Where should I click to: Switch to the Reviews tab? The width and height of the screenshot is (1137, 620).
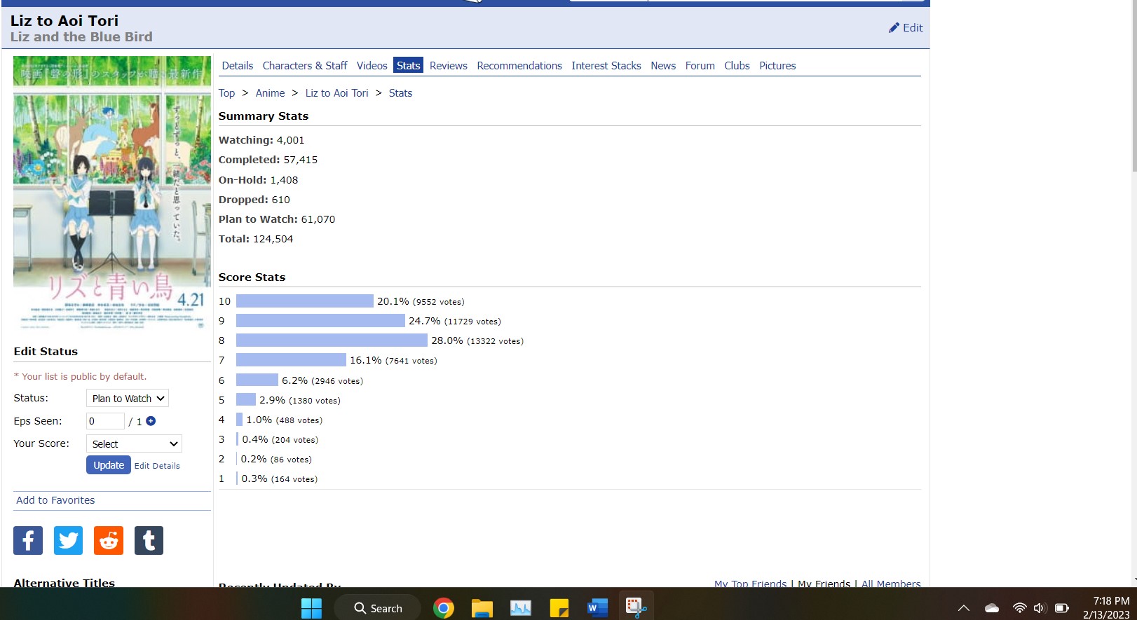[x=448, y=66]
